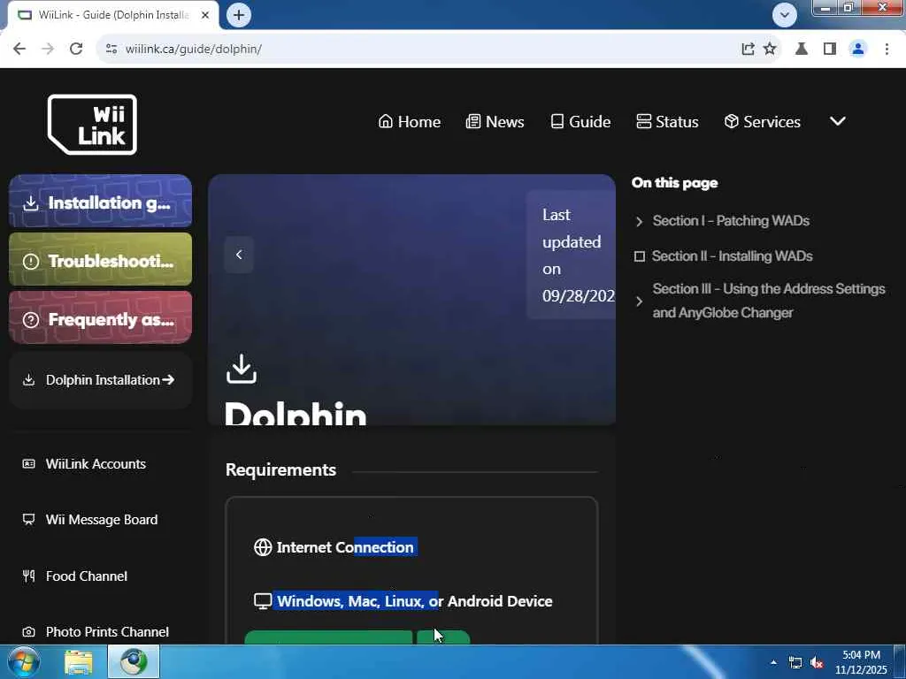Click the back chevron on the Dolphin banner
The image size is (906, 679).
239,255
